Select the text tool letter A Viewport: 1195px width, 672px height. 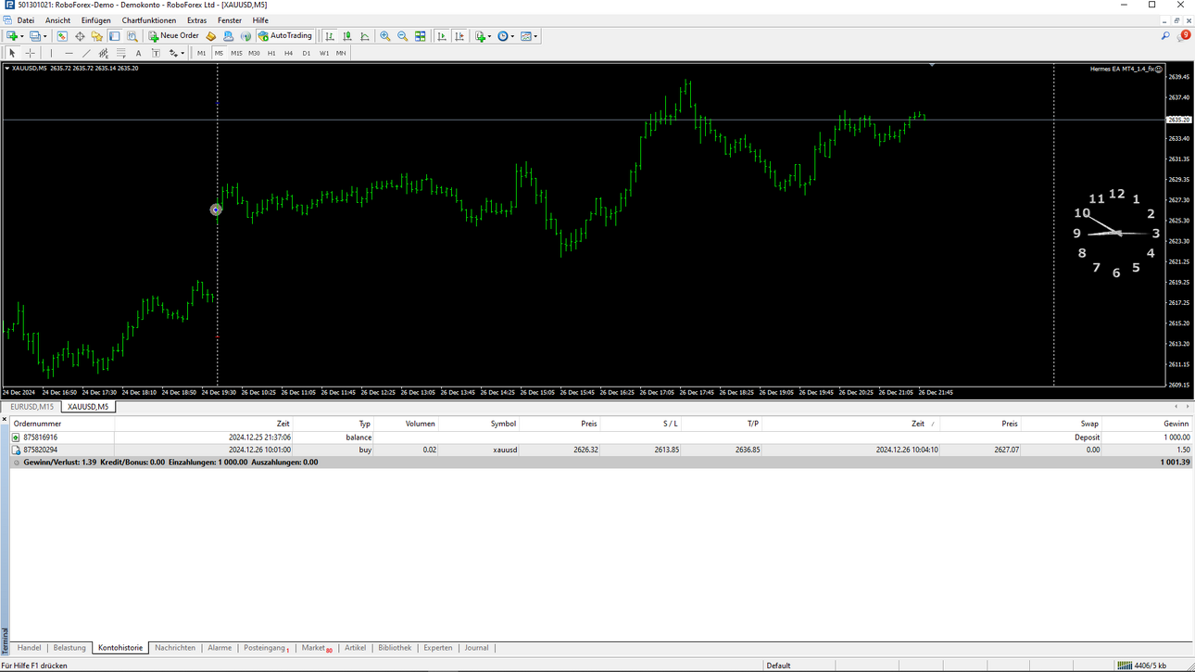click(x=138, y=54)
